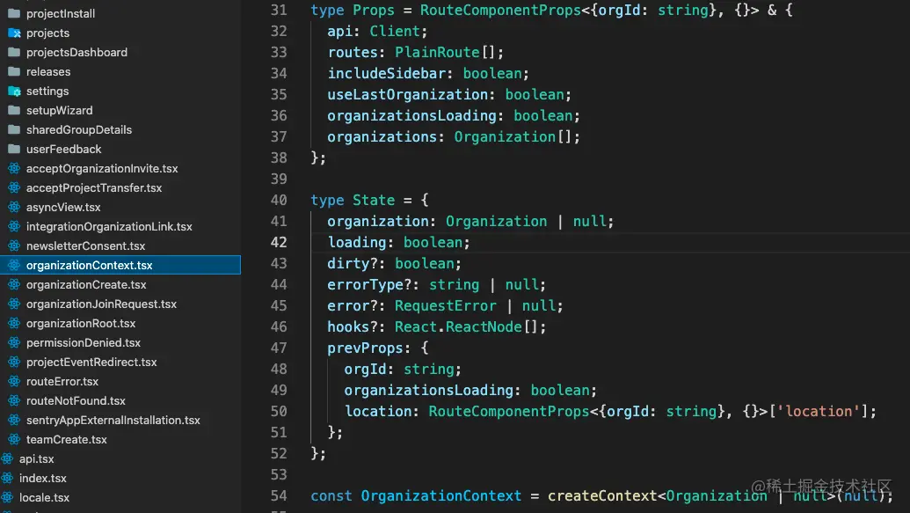Open sentryAppExternalInstallation.tsx file
The width and height of the screenshot is (910, 513).
tap(113, 420)
